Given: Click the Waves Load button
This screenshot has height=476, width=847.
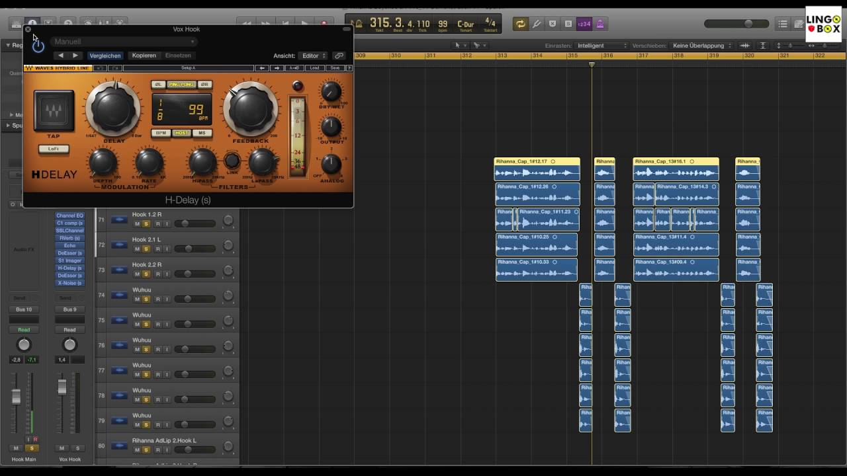Looking at the screenshot, I should coord(315,68).
